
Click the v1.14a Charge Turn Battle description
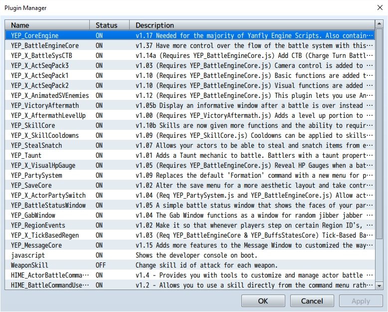coord(254,55)
